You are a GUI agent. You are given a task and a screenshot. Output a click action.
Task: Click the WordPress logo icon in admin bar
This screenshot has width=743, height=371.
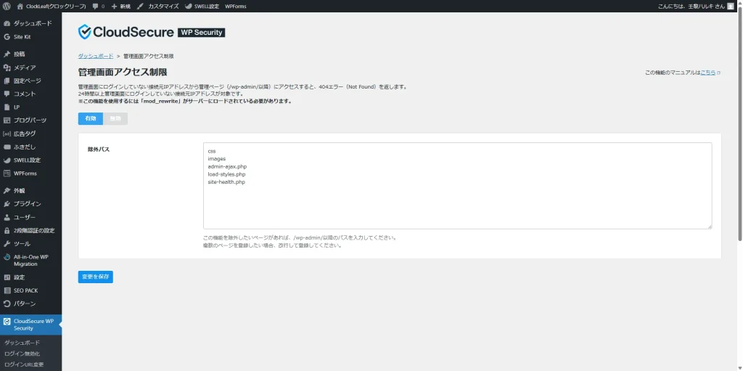coord(7,6)
